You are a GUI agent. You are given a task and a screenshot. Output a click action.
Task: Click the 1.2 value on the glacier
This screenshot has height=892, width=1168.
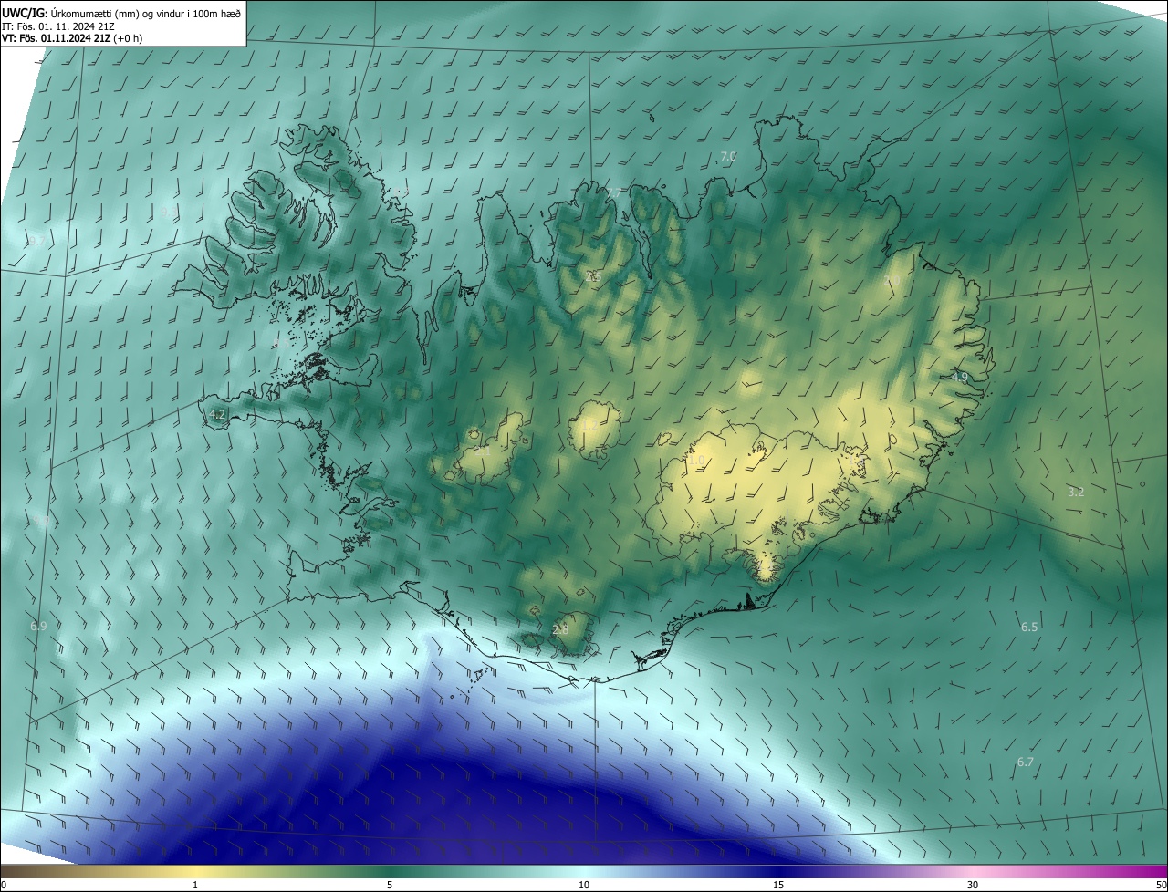(589, 426)
